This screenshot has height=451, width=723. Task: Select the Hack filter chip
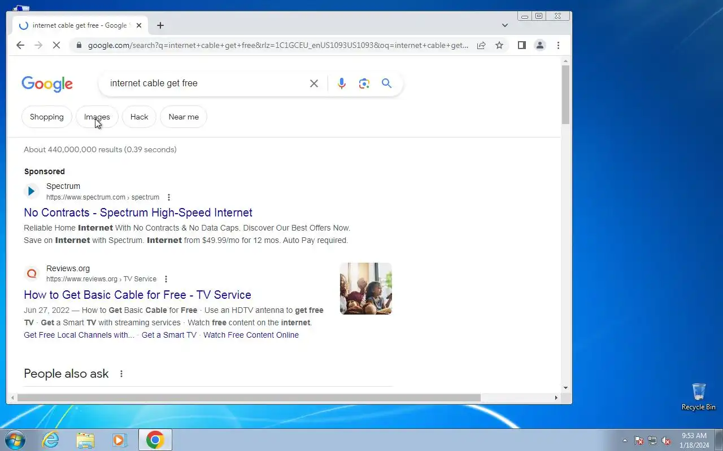pyautogui.click(x=139, y=117)
